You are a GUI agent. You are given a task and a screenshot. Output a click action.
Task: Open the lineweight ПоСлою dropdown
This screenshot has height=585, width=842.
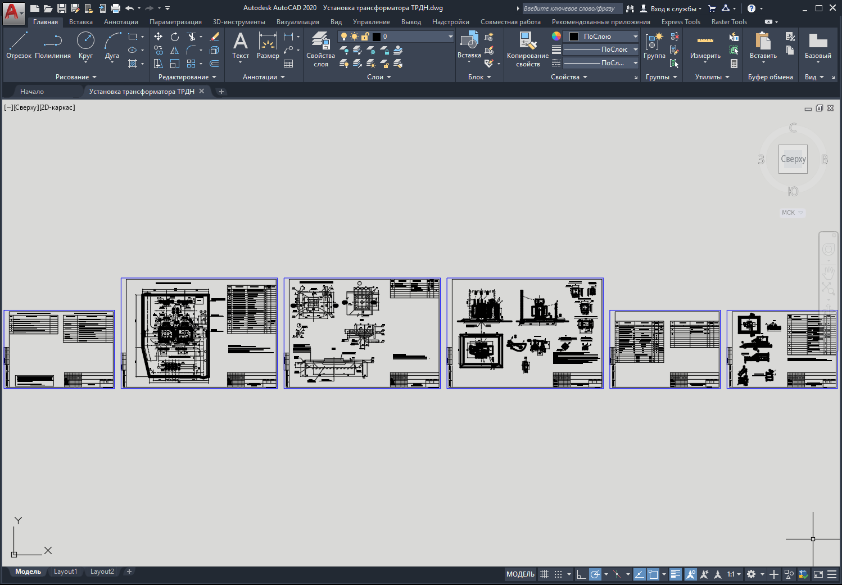pos(601,49)
